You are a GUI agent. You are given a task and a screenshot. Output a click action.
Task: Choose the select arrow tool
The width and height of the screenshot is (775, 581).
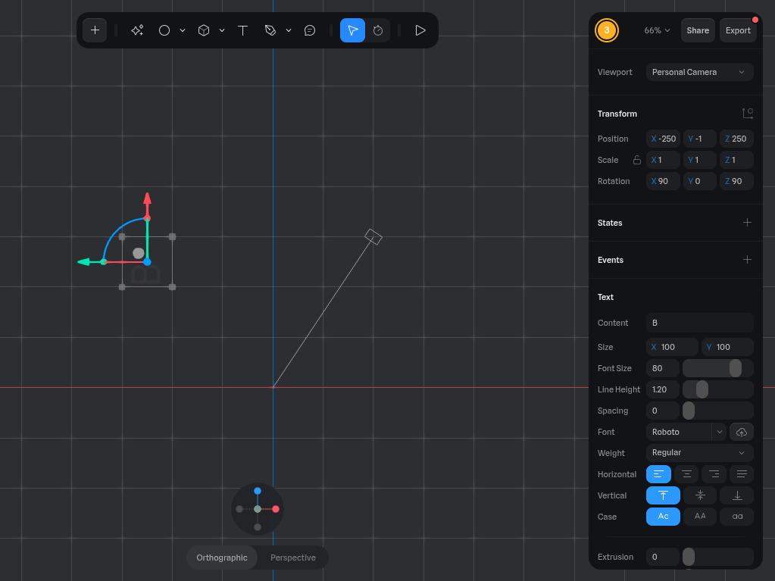[x=352, y=30]
